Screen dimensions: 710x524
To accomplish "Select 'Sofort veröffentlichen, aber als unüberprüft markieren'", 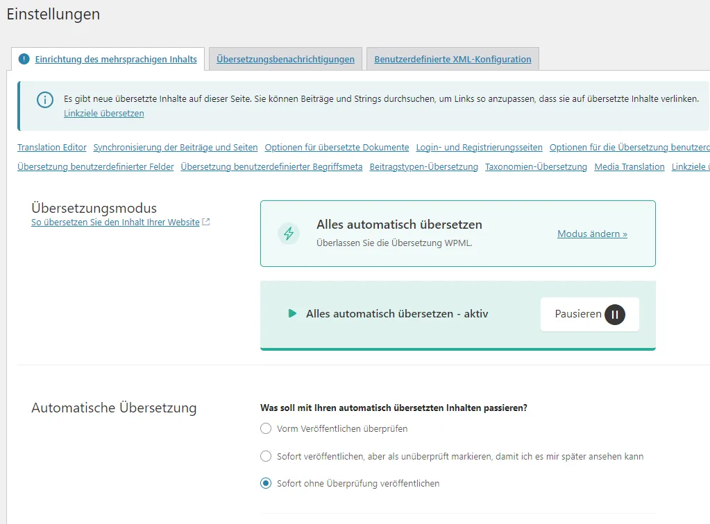I will click(x=266, y=456).
